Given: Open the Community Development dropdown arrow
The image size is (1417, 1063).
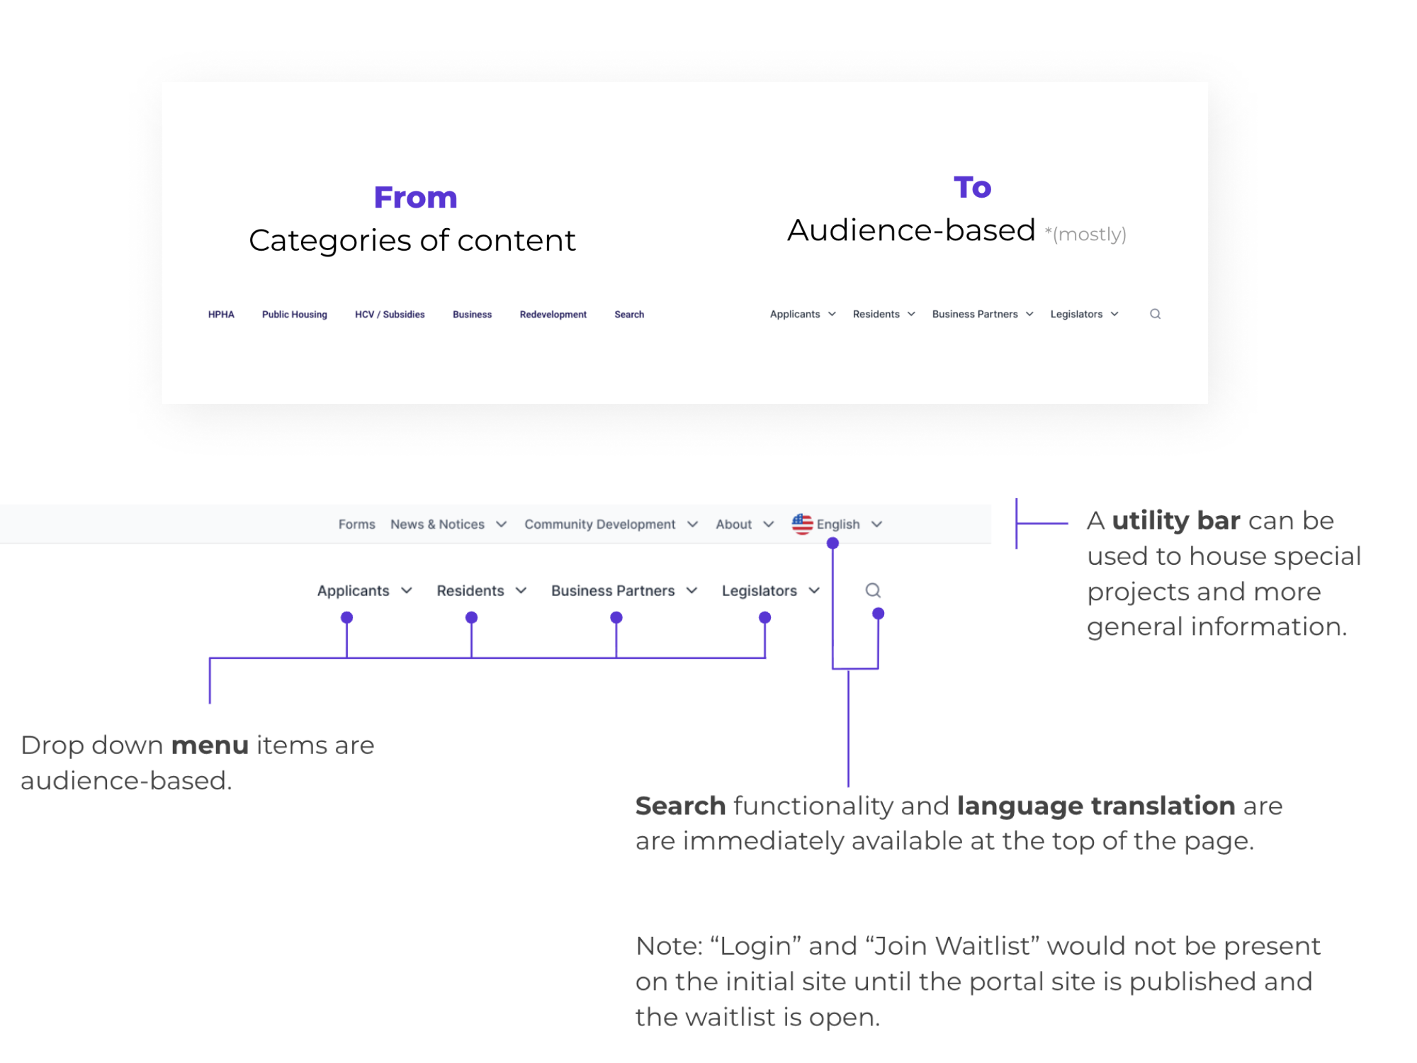Looking at the screenshot, I should coord(693,524).
